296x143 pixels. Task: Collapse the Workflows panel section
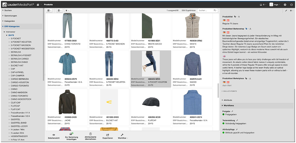click(x=229, y=105)
